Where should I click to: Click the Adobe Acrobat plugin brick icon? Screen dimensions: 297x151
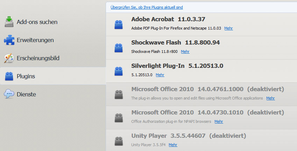pyautogui.click(x=119, y=24)
